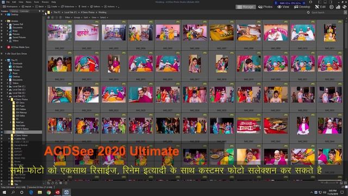Collapse the This PC tree node

point(5,60)
